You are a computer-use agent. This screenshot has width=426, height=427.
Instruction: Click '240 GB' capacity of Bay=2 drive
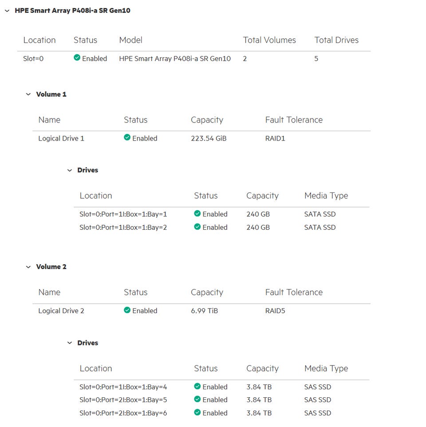pyautogui.click(x=258, y=227)
